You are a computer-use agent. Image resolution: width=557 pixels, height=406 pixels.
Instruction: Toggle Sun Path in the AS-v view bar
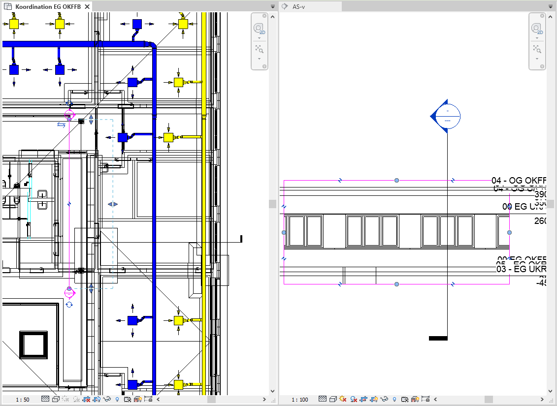point(343,400)
